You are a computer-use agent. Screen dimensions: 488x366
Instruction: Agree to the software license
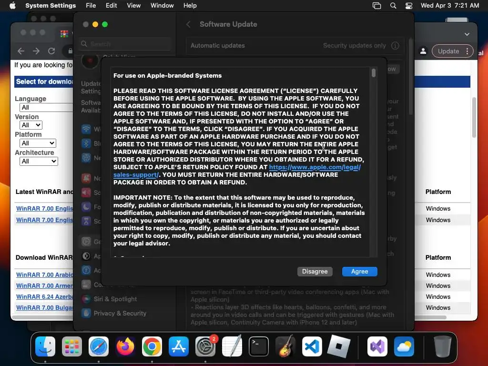[x=359, y=271]
